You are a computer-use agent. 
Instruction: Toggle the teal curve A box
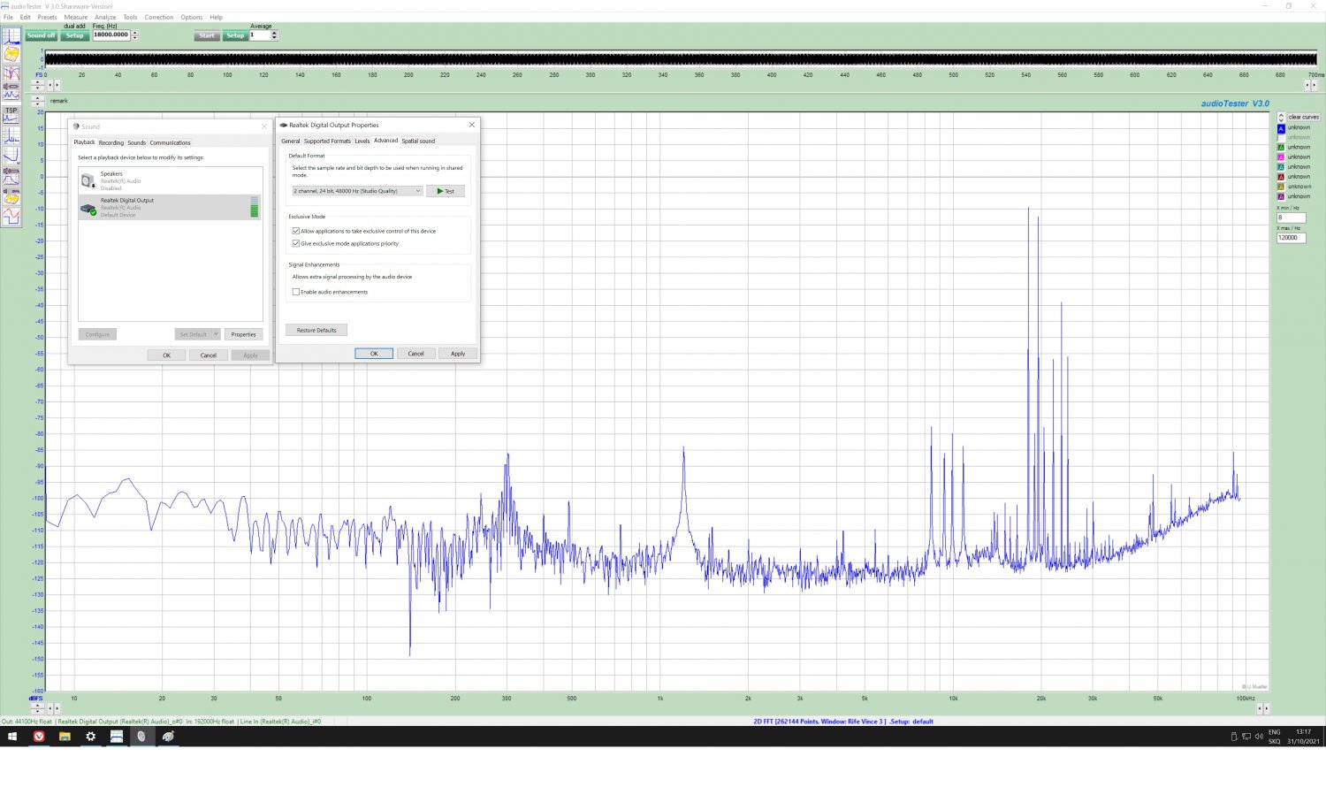(x=1281, y=167)
